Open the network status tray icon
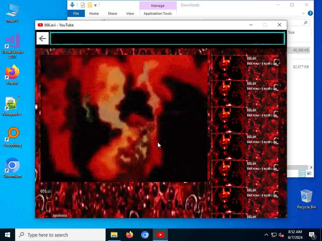 [274, 235]
